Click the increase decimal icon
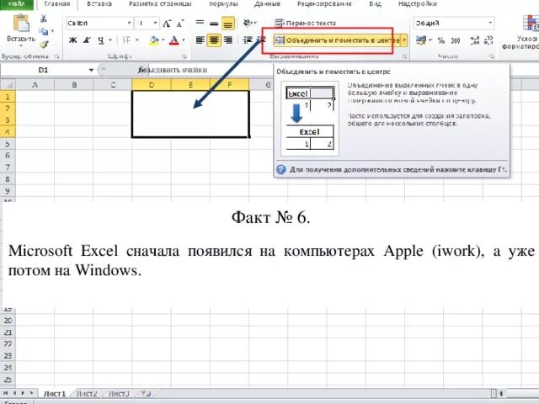Image resolution: width=539 pixels, height=404 pixels. pyautogui.click(x=474, y=40)
